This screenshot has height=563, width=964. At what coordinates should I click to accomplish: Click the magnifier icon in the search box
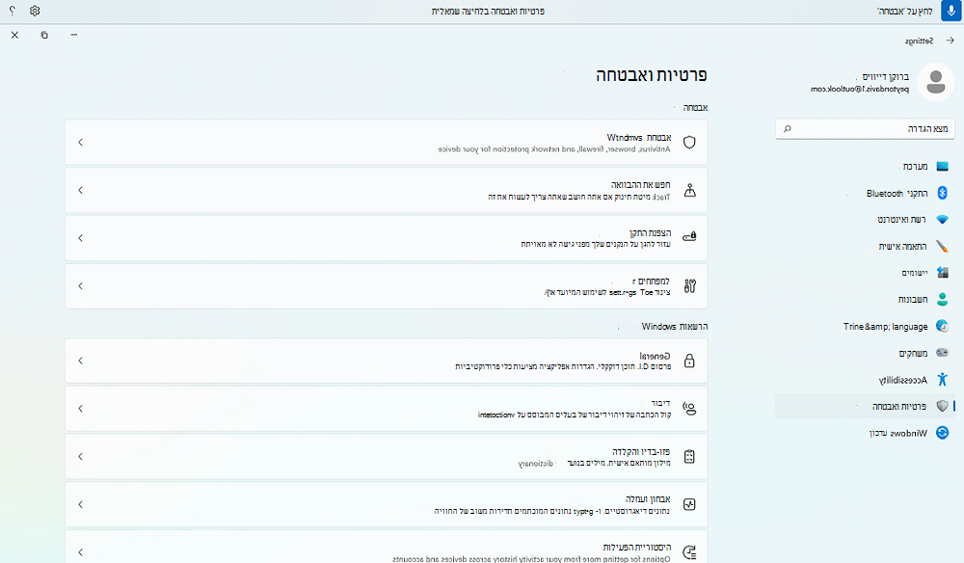787,128
